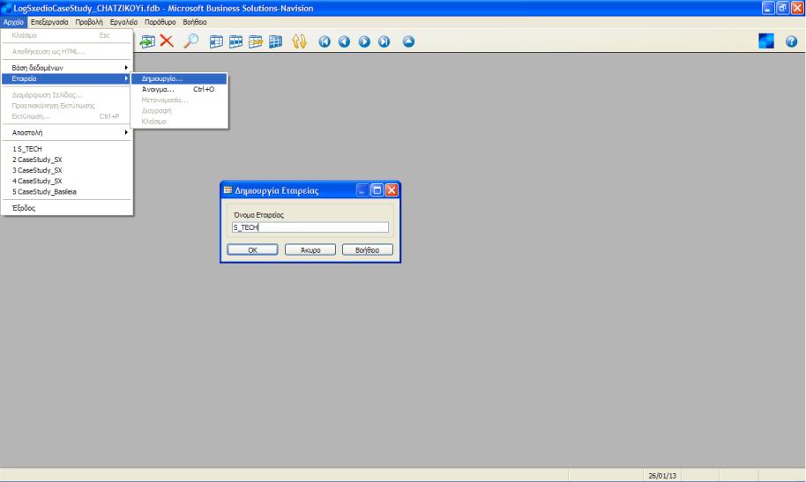This screenshot has width=806, height=482.
Task: Open recent file 2 CaseStudy_SX
Action: pyautogui.click(x=67, y=159)
